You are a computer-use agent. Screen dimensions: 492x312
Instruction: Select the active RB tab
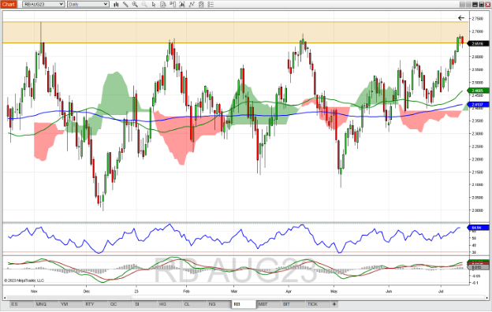[244, 304]
